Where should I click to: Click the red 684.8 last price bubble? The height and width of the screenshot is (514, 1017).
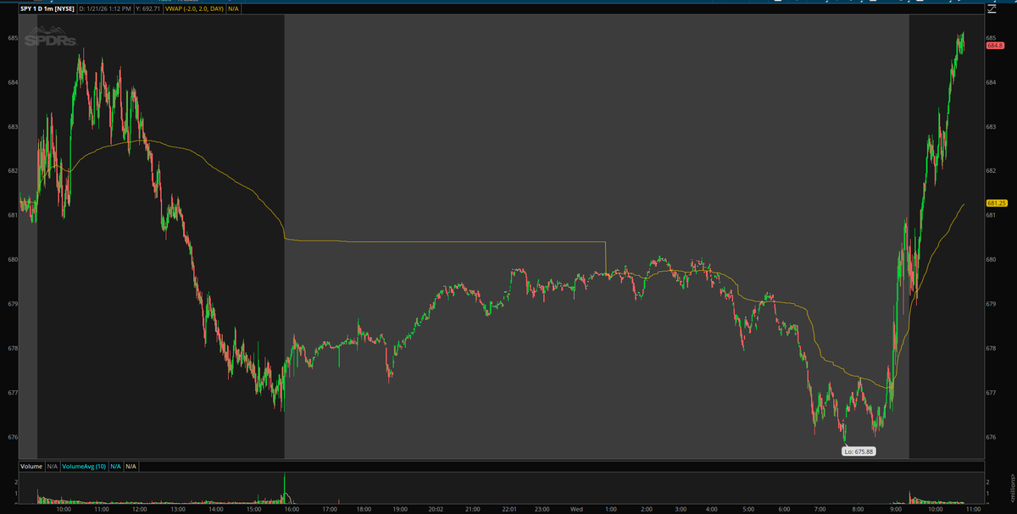[995, 45]
